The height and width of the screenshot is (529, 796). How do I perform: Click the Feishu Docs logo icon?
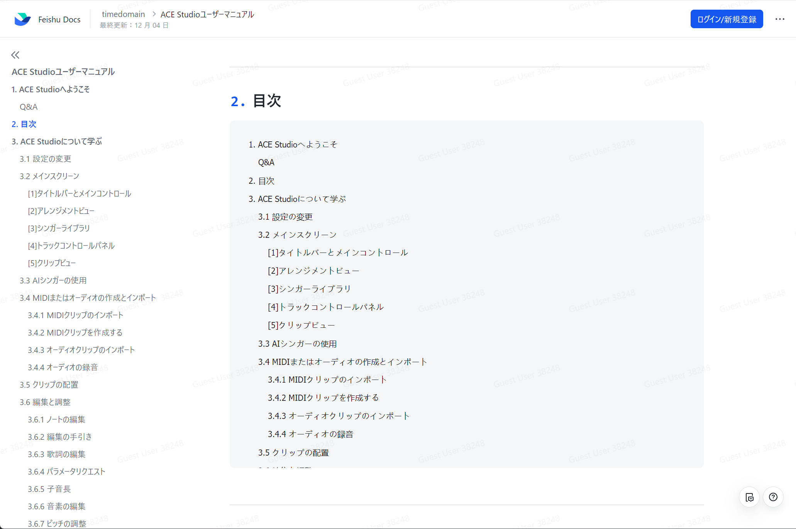[x=22, y=19]
